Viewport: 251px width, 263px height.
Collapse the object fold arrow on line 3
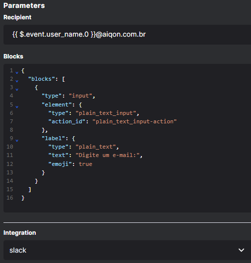[17, 89]
